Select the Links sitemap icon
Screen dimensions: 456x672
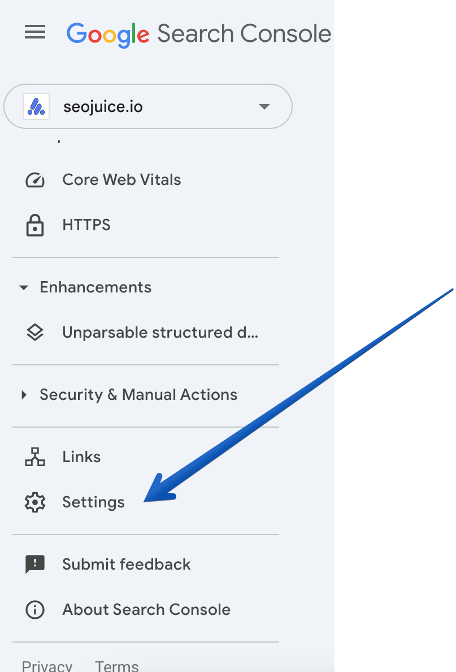34,457
